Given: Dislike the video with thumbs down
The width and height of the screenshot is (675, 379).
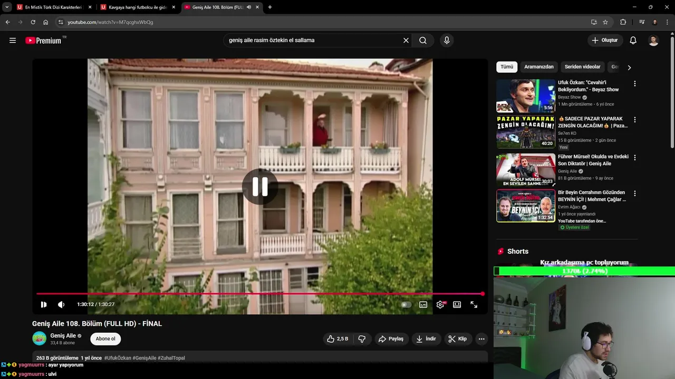Looking at the screenshot, I should (362, 339).
